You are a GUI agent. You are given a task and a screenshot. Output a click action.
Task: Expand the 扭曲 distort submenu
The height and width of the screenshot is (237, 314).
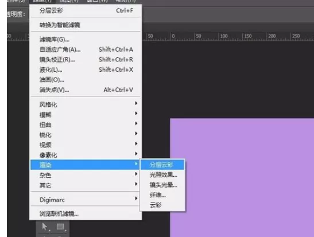pos(86,125)
